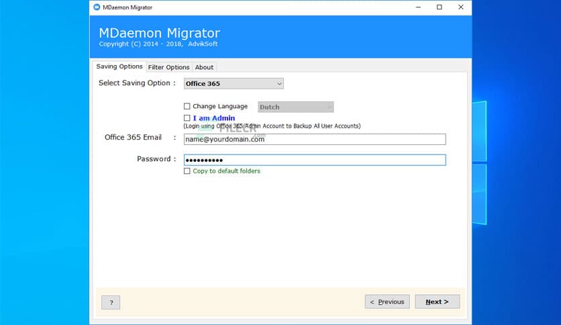Tick the I am Admin checkbox
Screen dimensions: 561x325
click(x=187, y=118)
